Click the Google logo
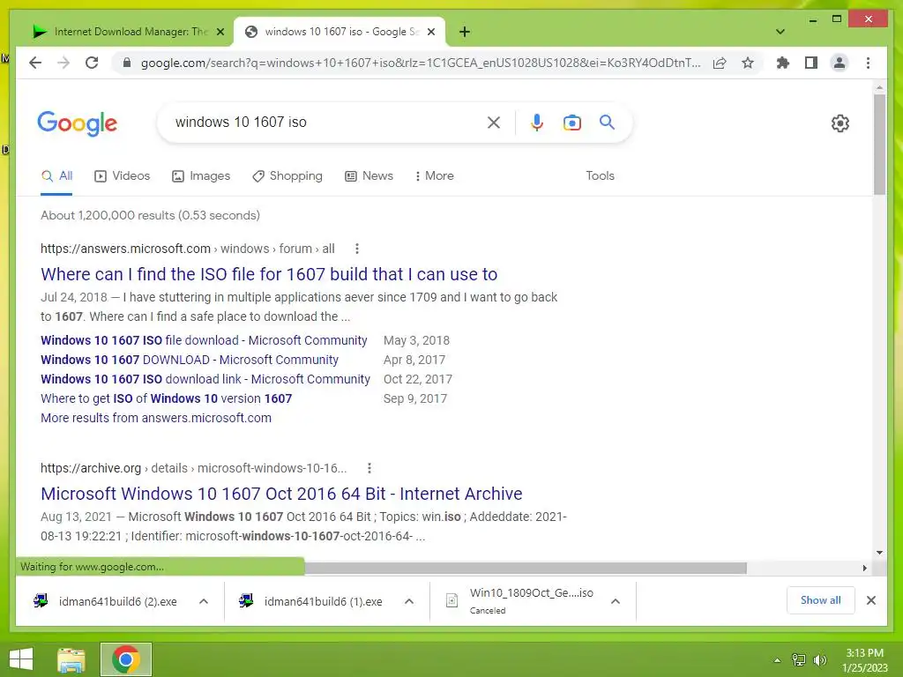 (x=78, y=123)
